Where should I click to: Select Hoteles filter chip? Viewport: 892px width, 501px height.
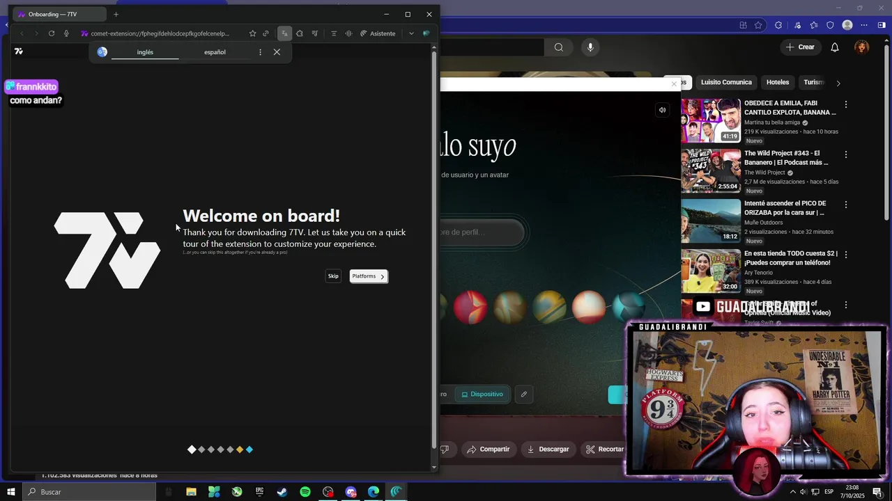pyautogui.click(x=778, y=82)
